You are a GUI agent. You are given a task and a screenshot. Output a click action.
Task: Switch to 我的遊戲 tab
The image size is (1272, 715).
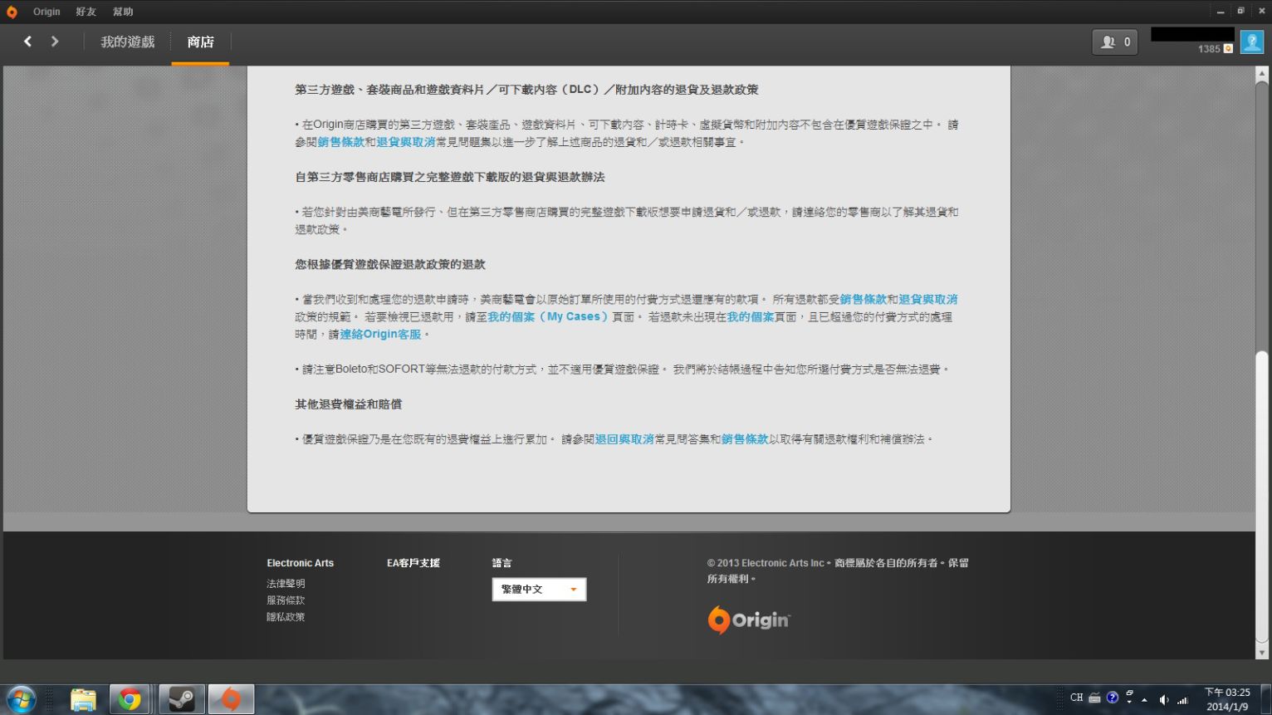[x=127, y=42]
